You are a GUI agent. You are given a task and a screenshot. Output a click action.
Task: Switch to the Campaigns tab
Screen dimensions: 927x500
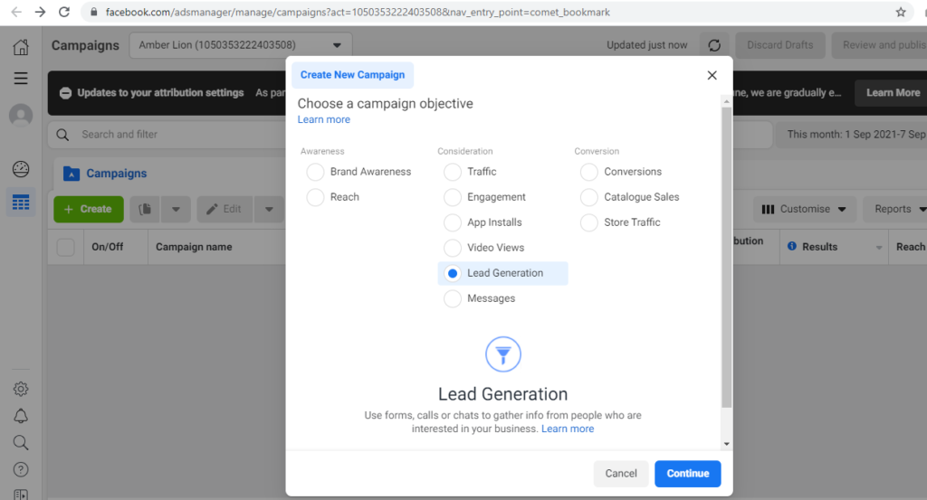pyautogui.click(x=105, y=174)
